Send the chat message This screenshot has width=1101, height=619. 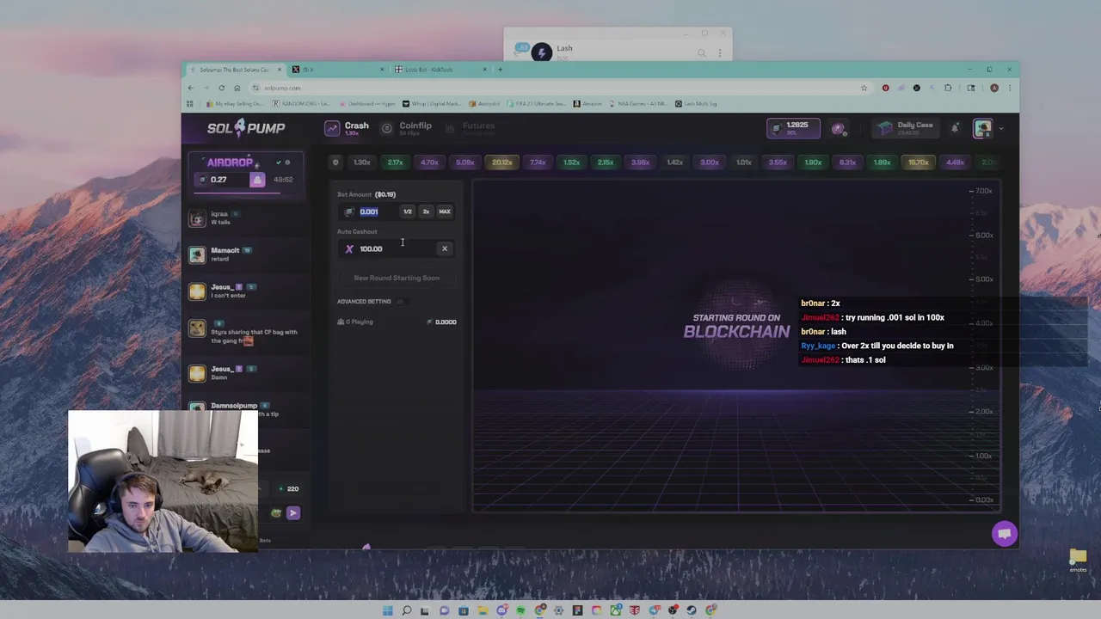tap(293, 513)
